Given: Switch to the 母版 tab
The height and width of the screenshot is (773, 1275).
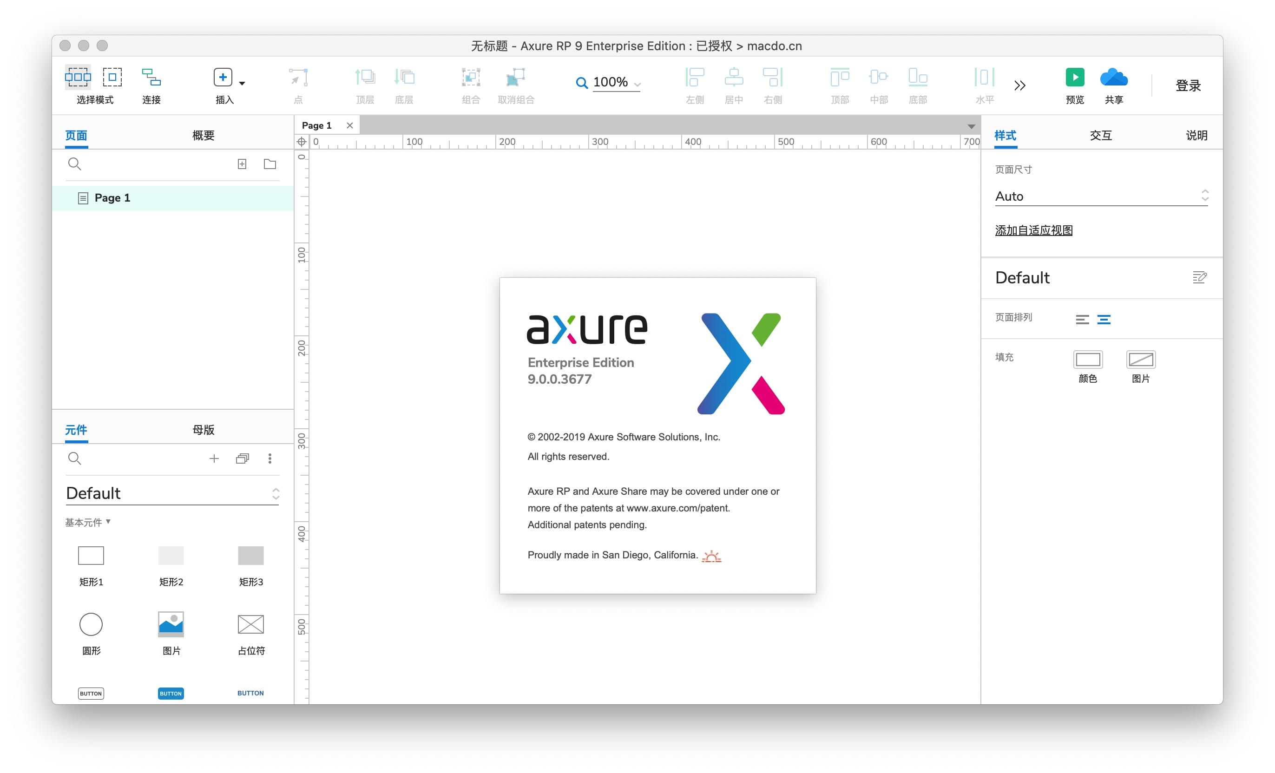Looking at the screenshot, I should (203, 429).
